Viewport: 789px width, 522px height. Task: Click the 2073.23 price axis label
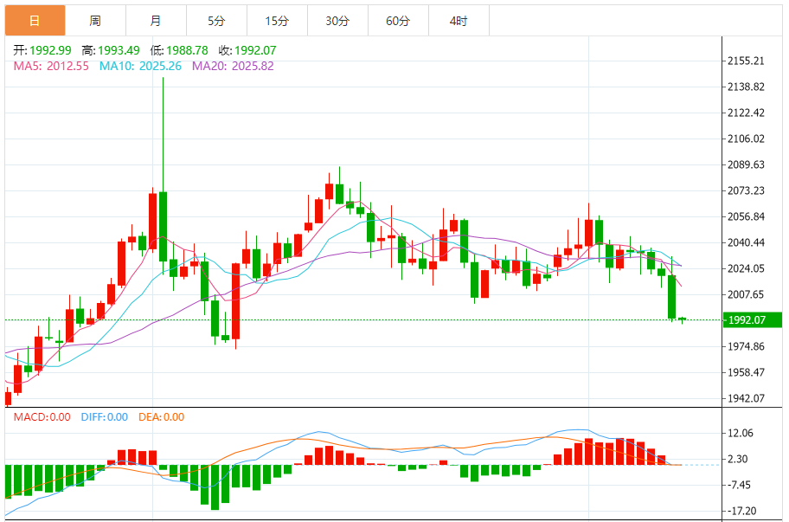[746, 190]
